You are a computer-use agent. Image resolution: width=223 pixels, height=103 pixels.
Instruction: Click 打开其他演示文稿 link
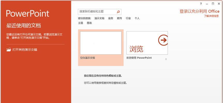click(x=25, y=50)
